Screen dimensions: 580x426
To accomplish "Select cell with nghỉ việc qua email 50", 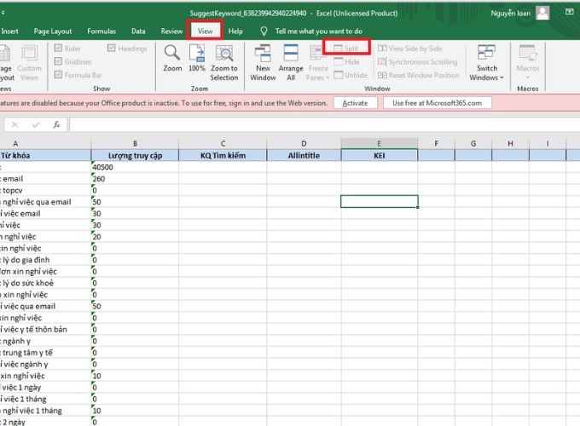I will [45, 202].
